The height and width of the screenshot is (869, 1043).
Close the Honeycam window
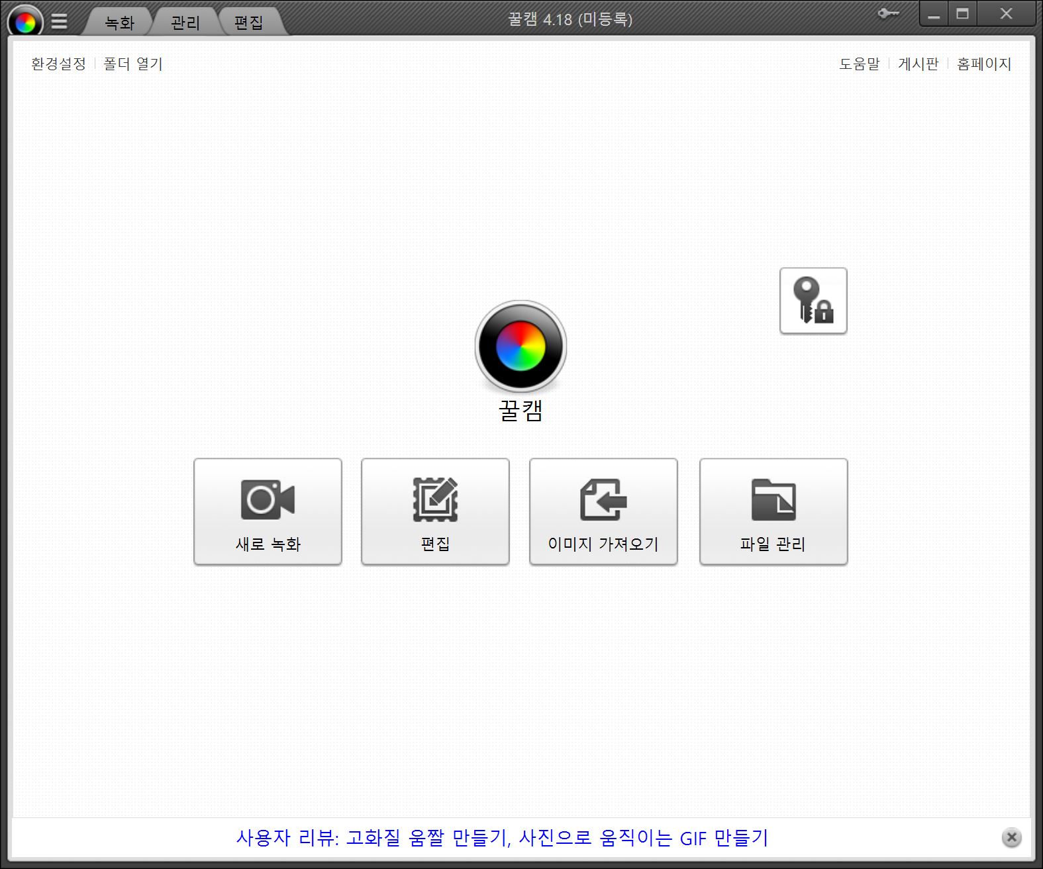click(1006, 14)
